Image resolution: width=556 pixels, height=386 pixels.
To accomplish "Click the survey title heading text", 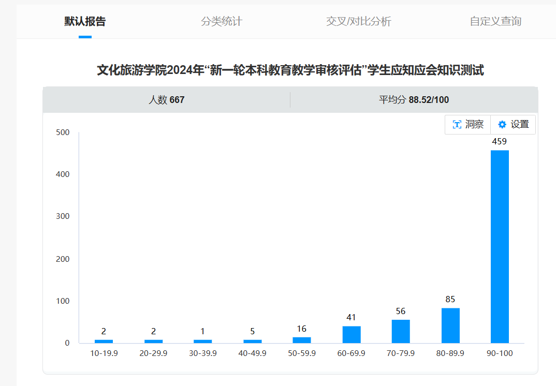I will tap(290, 70).
